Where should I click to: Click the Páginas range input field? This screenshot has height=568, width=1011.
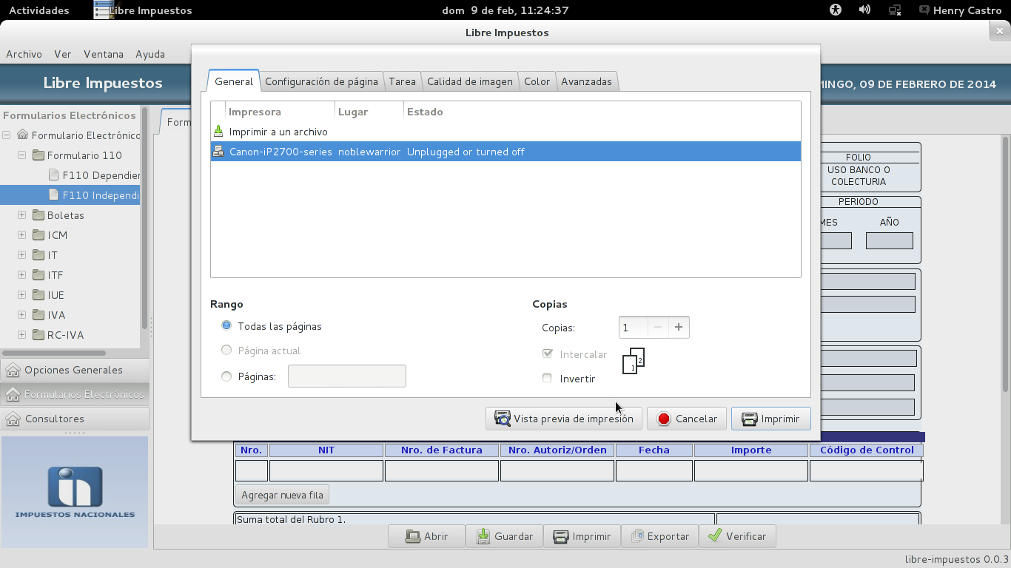tap(347, 376)
